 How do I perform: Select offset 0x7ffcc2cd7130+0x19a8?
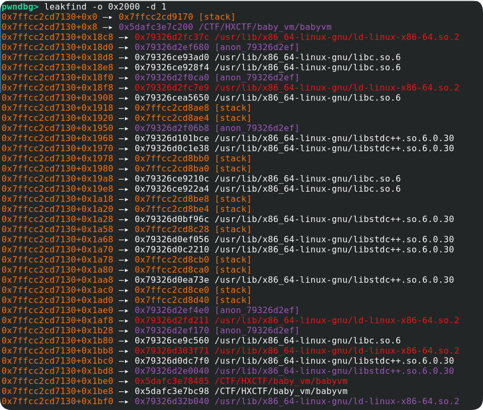point(58,179)
